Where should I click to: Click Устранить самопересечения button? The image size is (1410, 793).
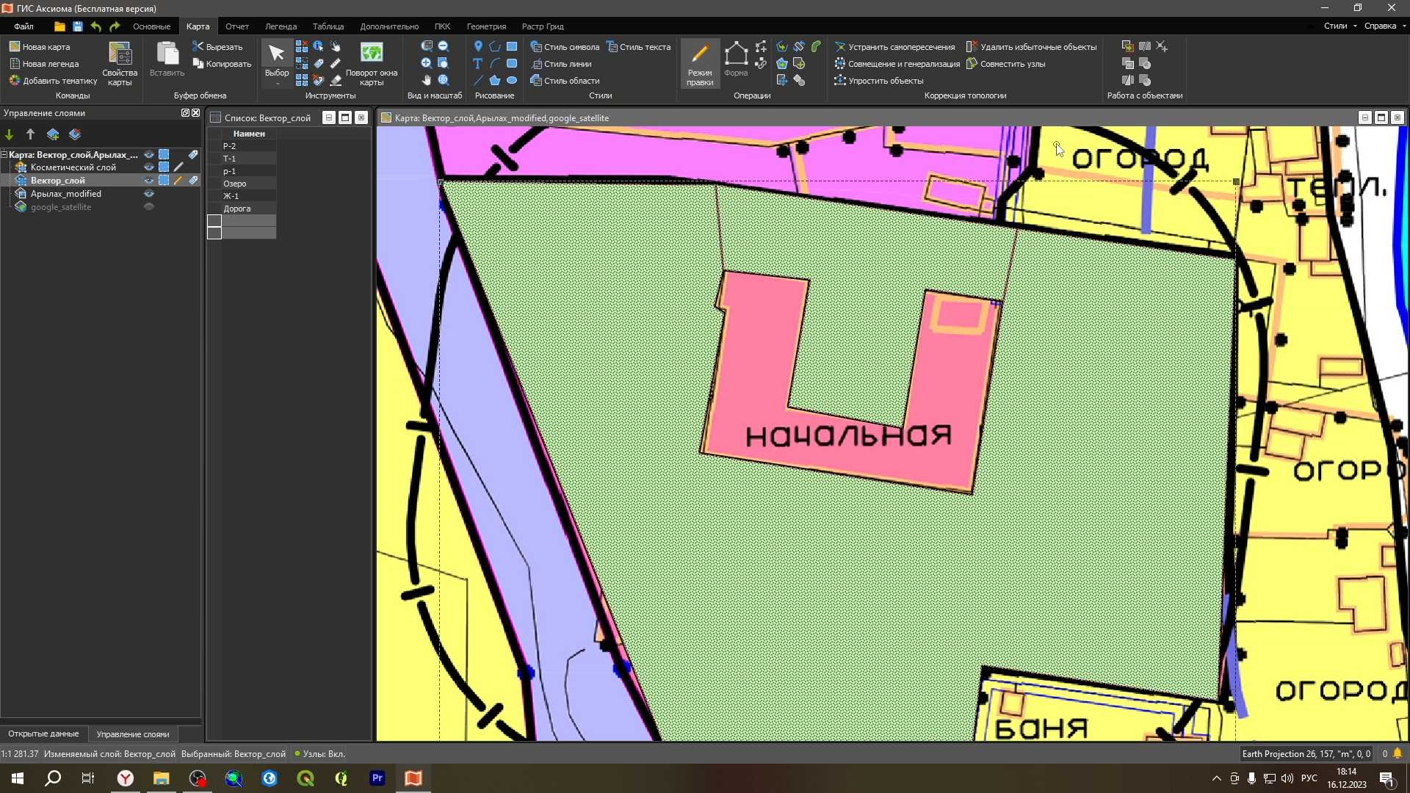click(894, 47)
